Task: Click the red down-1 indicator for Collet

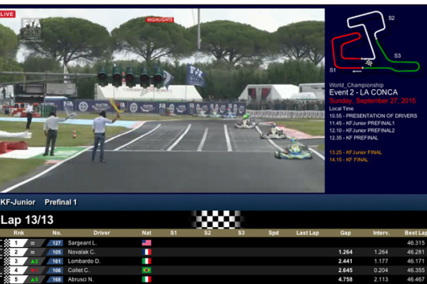Action: coord(34,271)
